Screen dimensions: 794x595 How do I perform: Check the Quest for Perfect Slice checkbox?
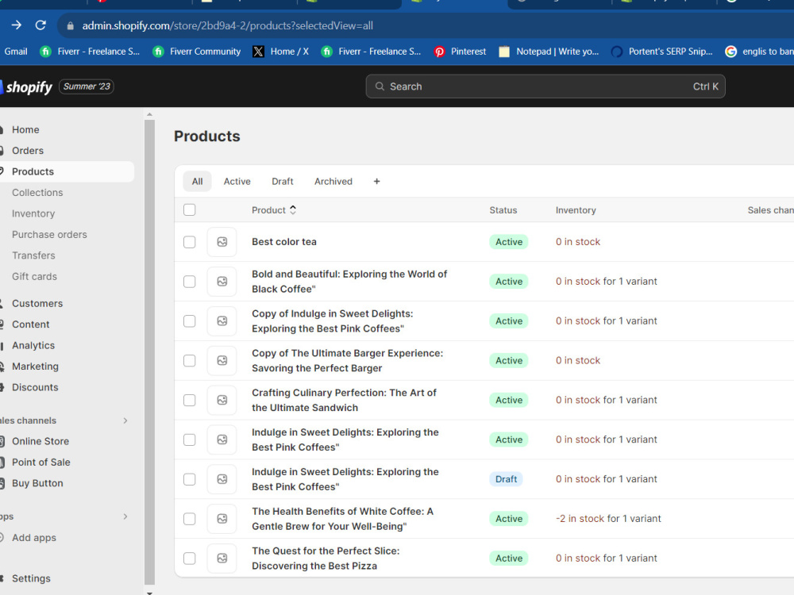click(190, 558)
